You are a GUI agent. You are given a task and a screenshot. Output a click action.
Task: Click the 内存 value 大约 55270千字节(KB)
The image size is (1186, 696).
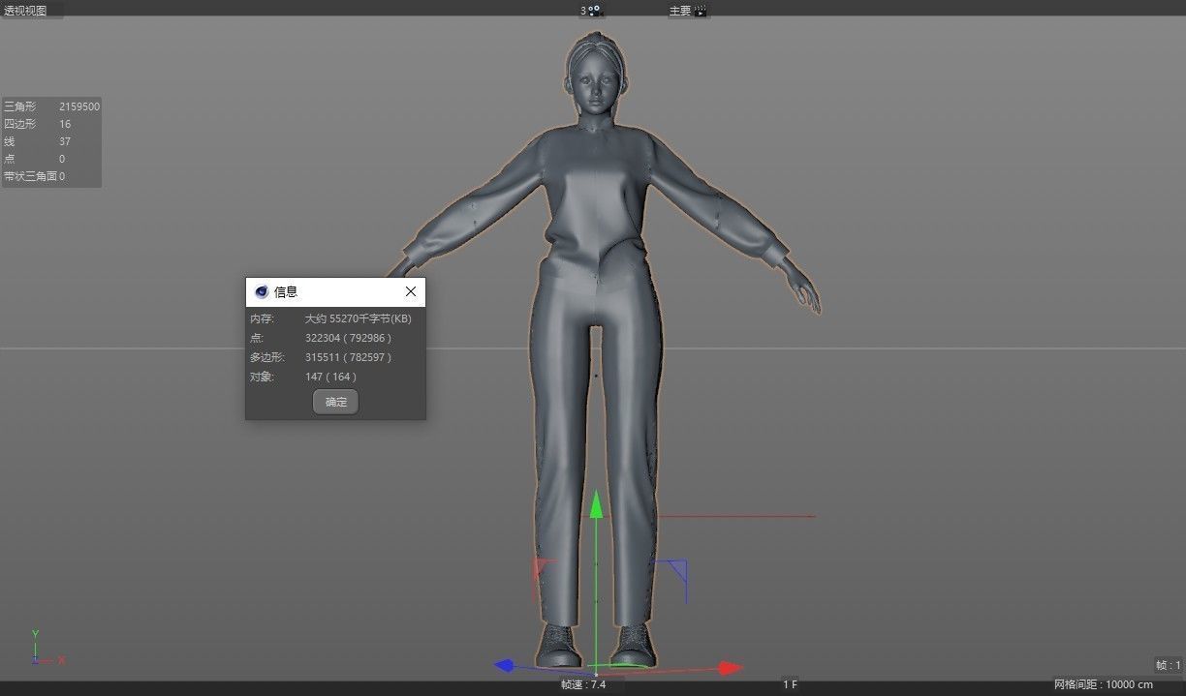(358, 318)
